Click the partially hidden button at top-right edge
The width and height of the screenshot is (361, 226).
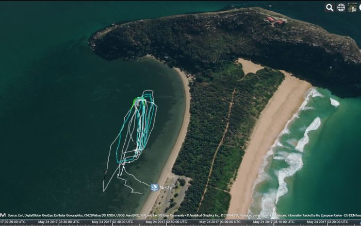point(359,7)
